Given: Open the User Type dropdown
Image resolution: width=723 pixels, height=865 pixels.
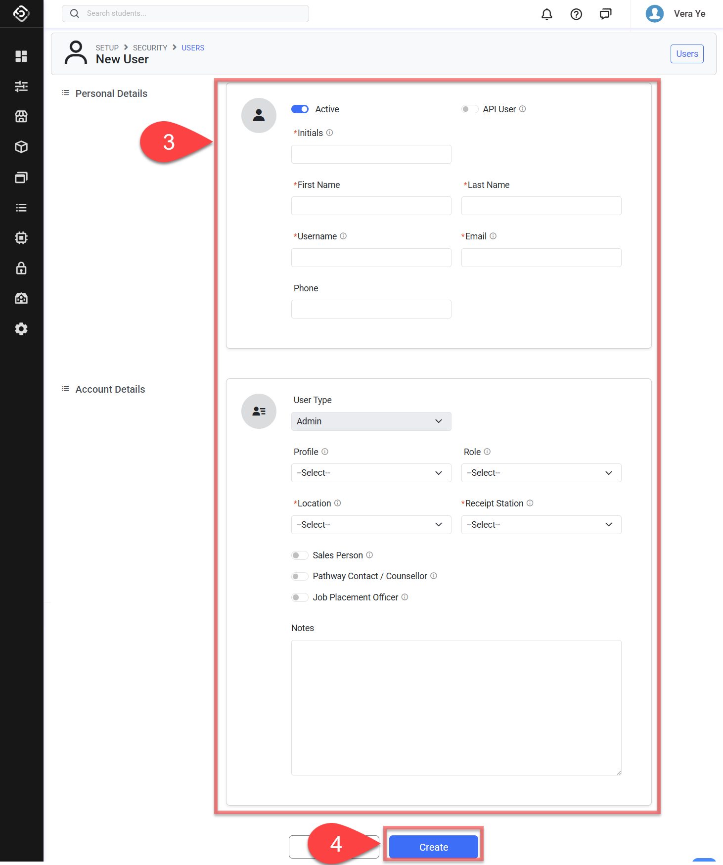Looking at the screenshot, I should point(371,421).
